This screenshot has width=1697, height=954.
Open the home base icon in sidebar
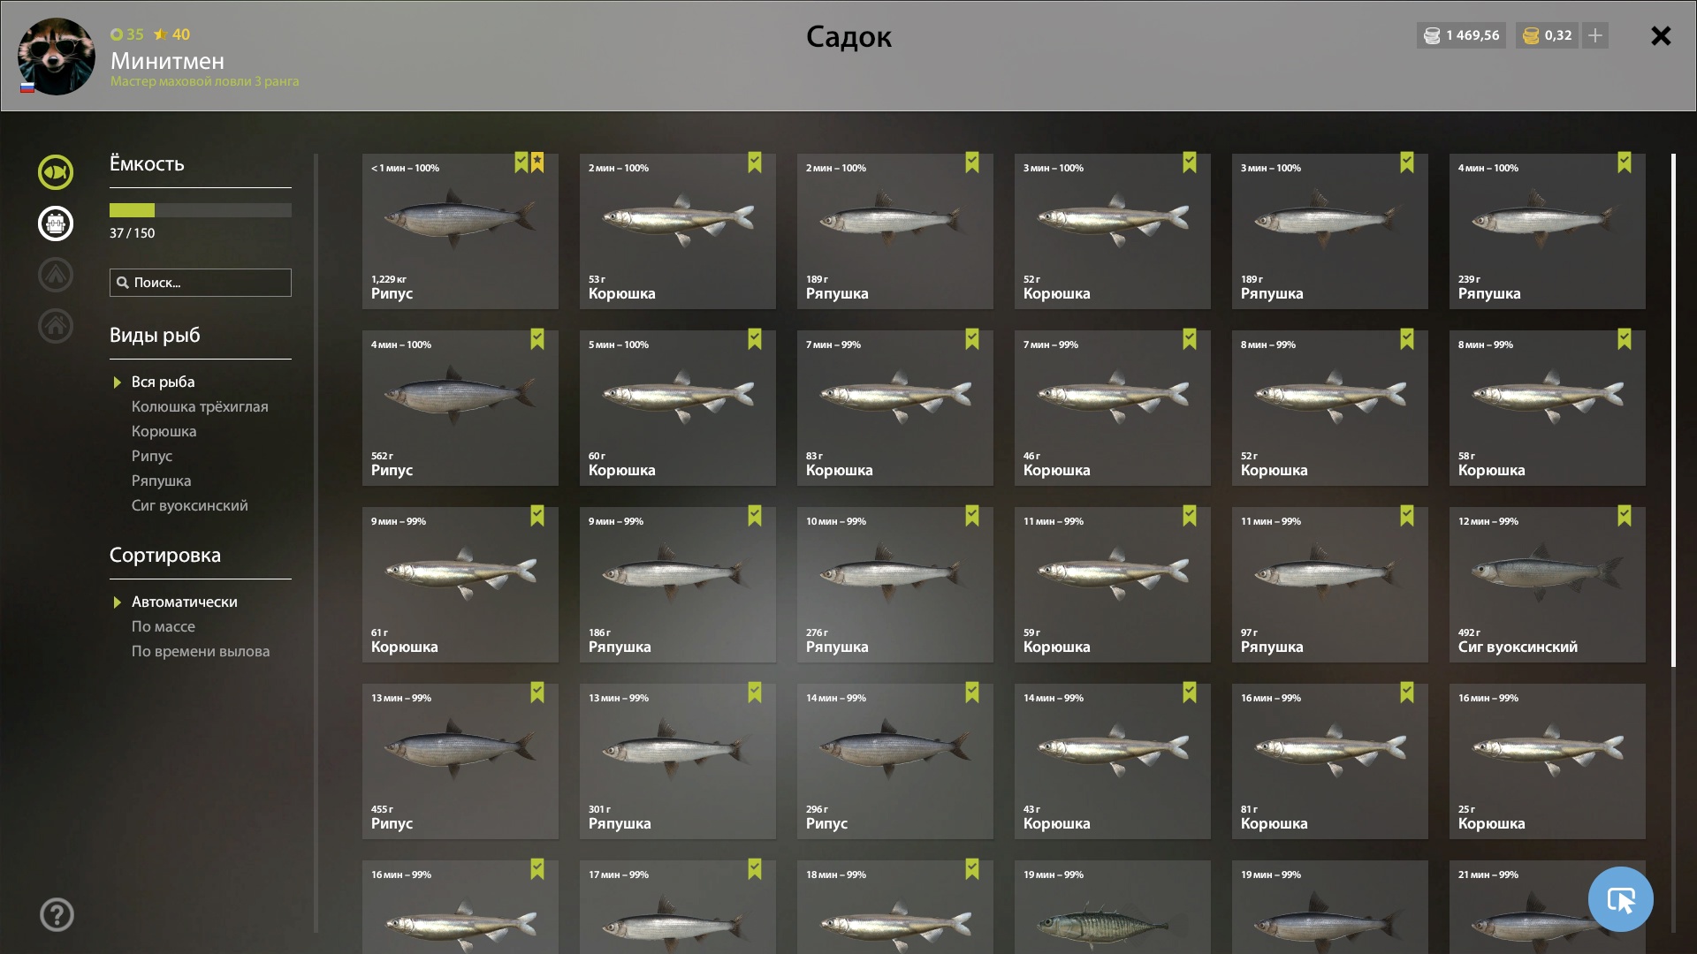point(56,326)
